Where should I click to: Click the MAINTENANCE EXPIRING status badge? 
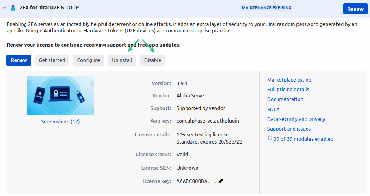tap(266, 8)
